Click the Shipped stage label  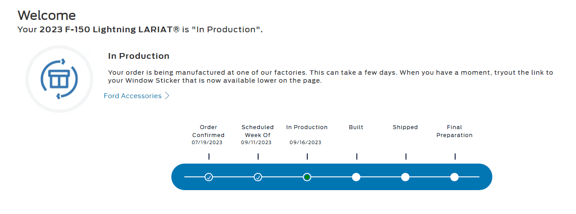click(x=405, y=127)
